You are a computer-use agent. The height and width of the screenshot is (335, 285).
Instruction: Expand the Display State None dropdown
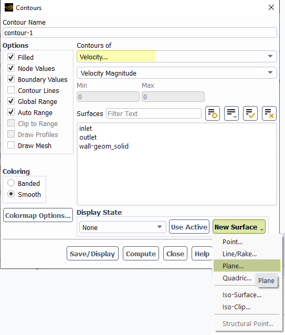pos(122,227)
